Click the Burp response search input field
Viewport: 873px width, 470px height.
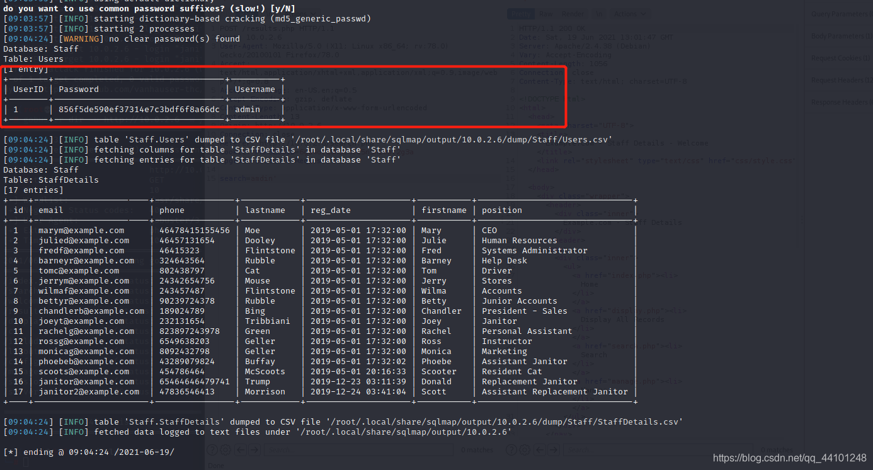tap(658, 450)
